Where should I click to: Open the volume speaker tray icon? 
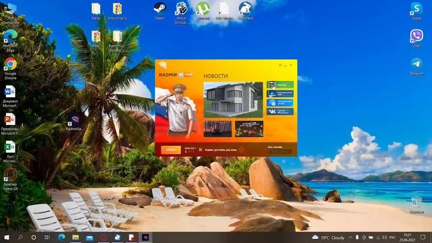point(384,238)
